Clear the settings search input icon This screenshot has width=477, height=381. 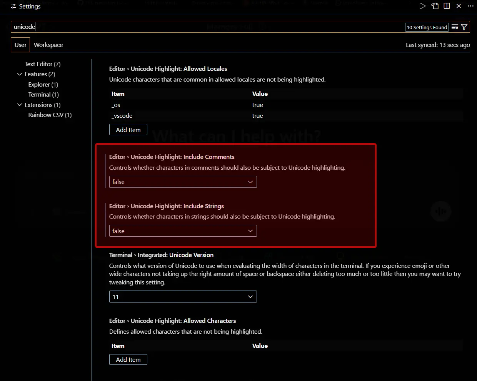coord(455,27)
